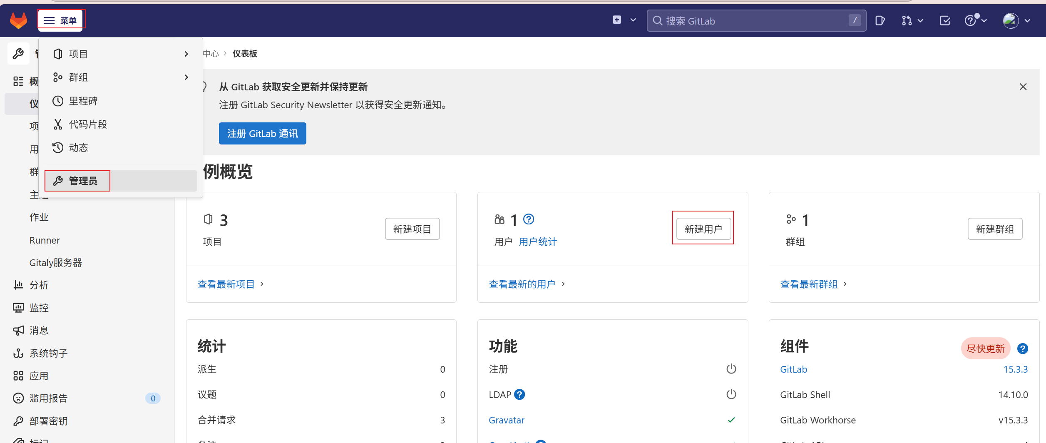Expand the create new dropdown arrow

click(x=633, y=20)
